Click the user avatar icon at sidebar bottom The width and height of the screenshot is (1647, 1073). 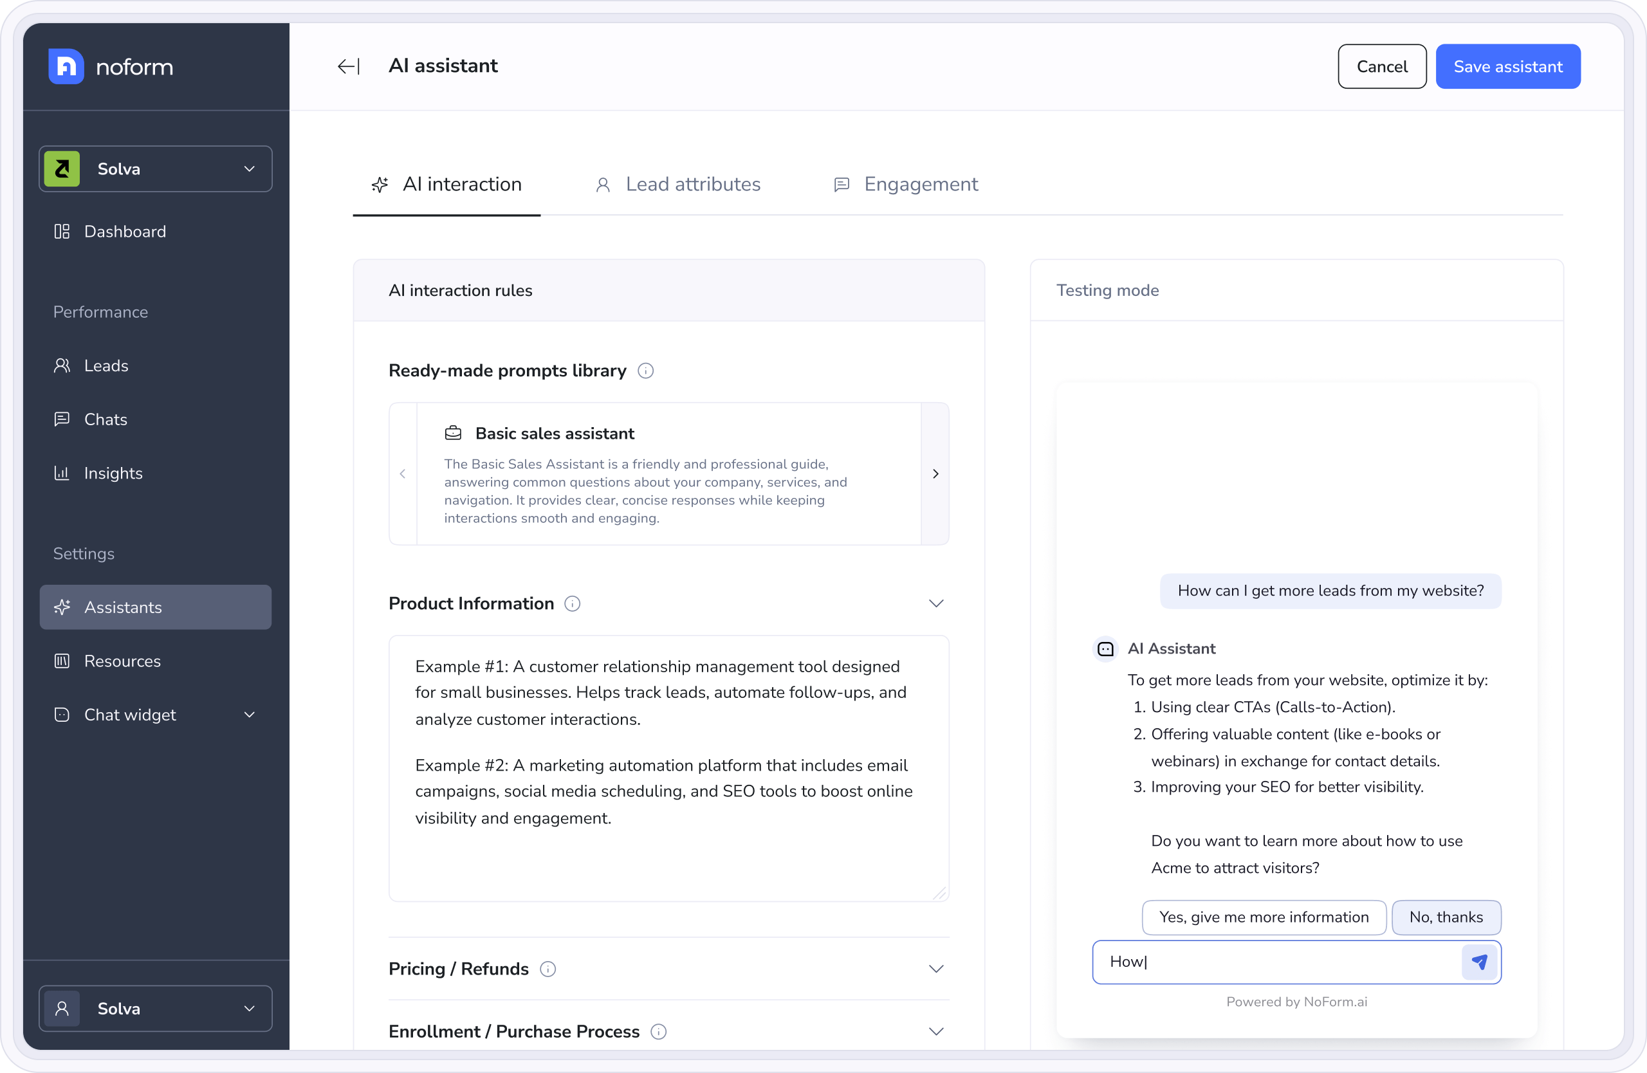(62, 1009)
